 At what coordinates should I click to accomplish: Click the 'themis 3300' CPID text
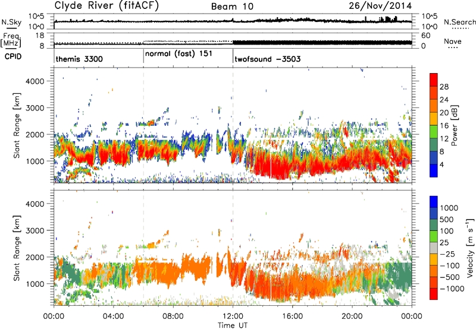tap(79, 59)
